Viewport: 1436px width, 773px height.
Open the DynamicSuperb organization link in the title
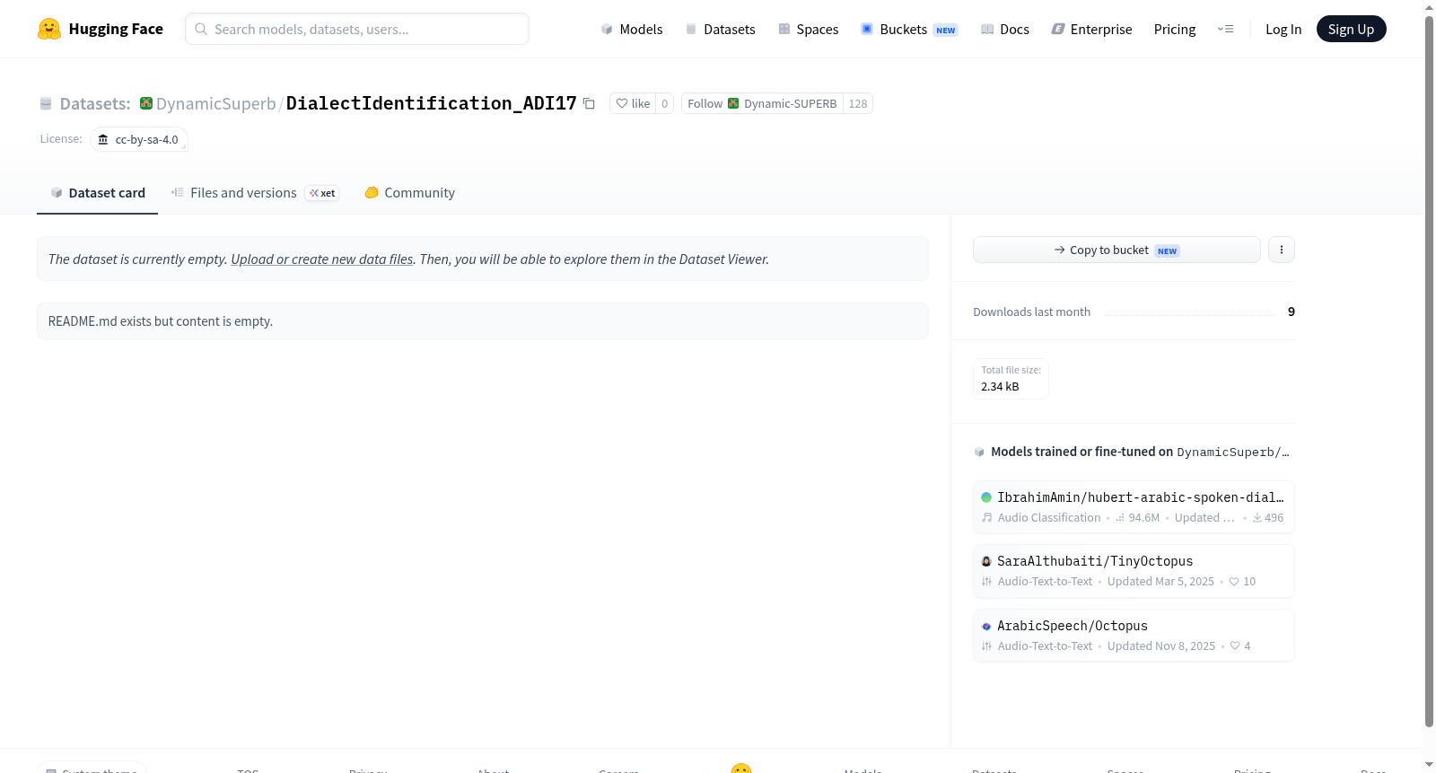point(215,103)
